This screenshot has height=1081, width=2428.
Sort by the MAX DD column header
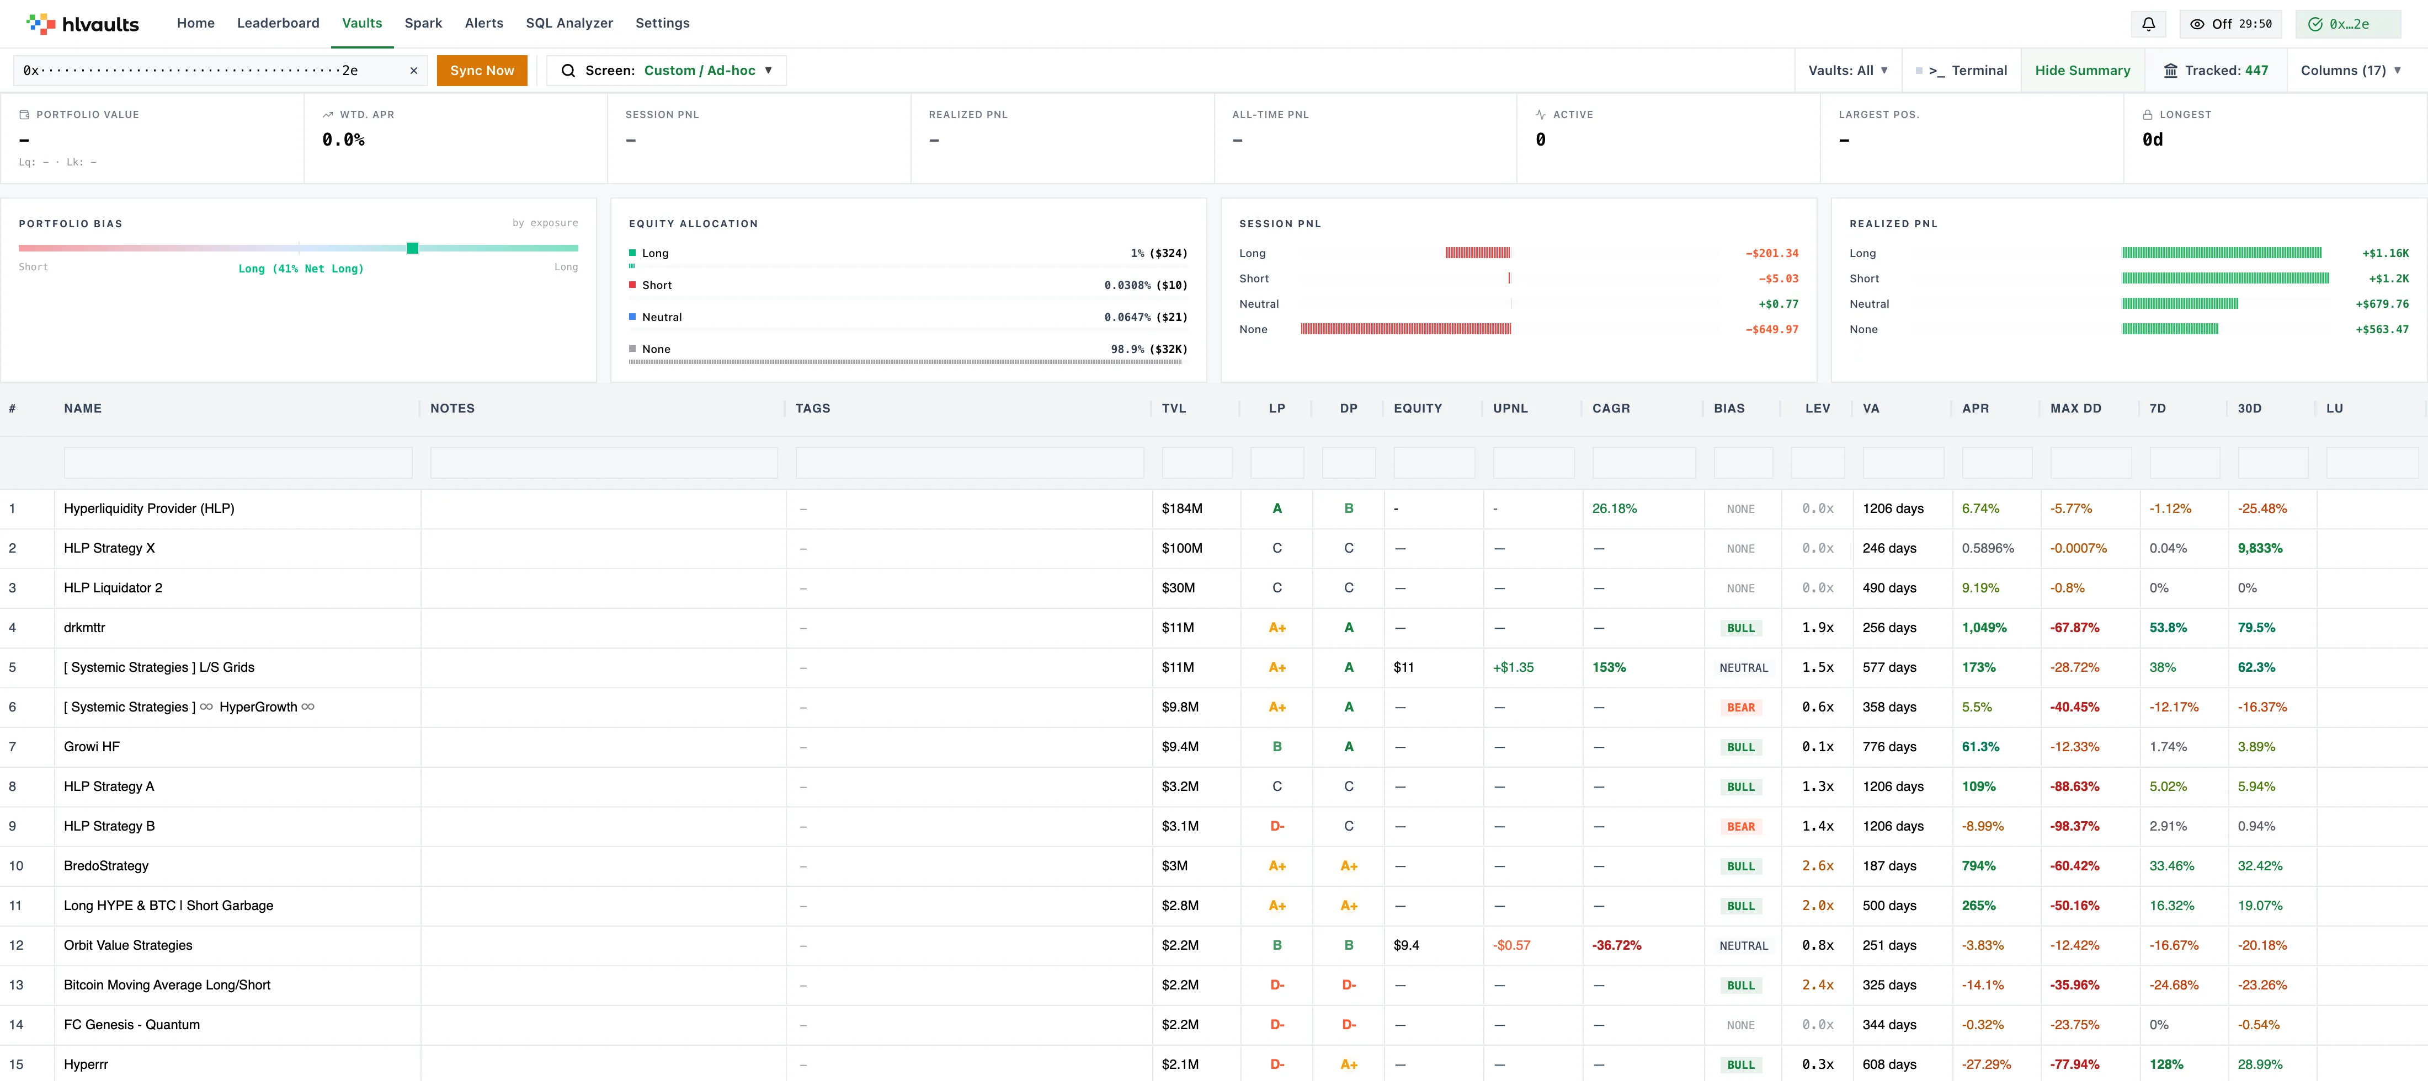2076,409
